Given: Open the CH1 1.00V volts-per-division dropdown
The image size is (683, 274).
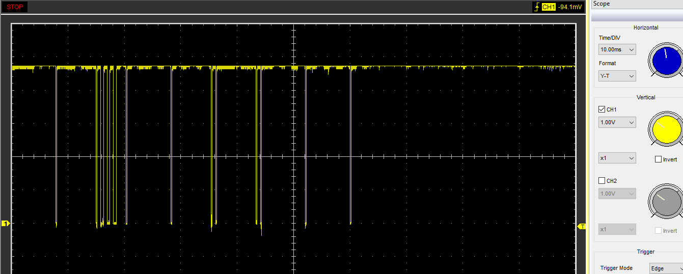Looking at the screenshot, I should [x=617, y=122].
